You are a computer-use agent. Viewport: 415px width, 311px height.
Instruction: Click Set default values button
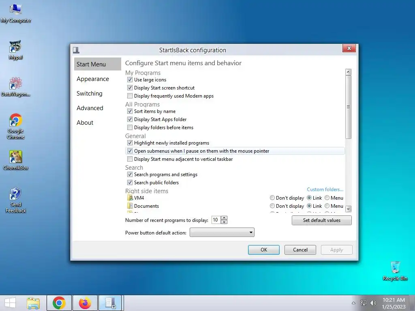[321, 220]
